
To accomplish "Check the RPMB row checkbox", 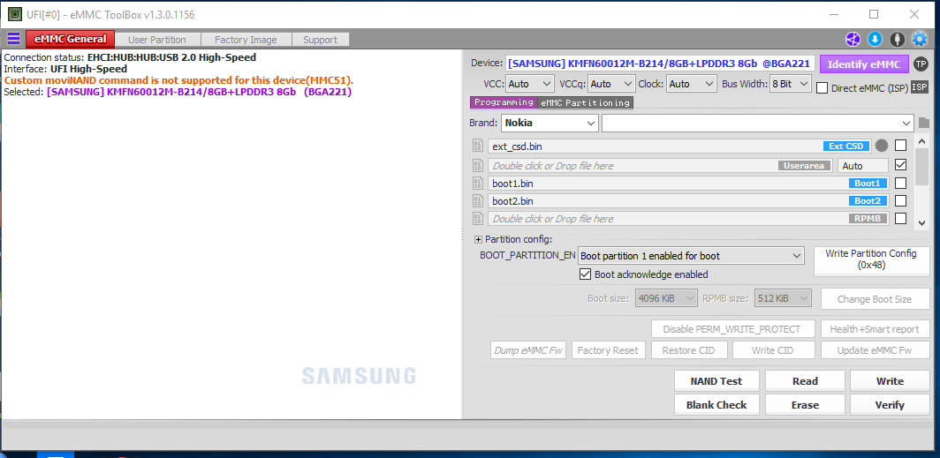I will pyautogui.click(x=900, y=219).
